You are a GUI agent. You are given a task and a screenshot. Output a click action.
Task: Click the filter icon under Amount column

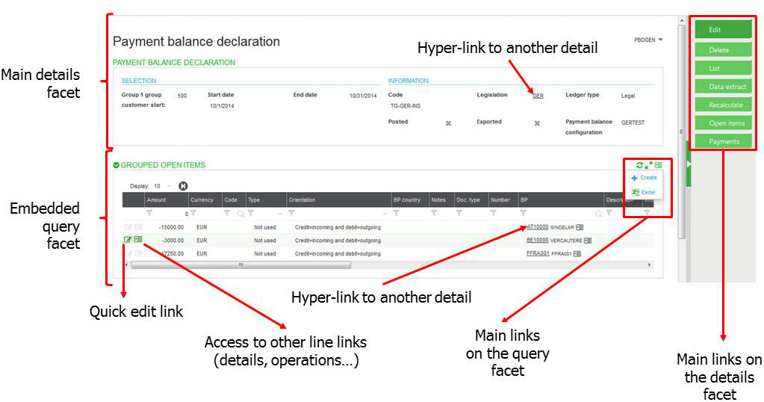[149, 214]
